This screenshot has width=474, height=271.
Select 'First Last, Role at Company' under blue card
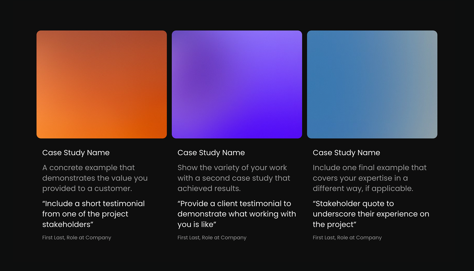(x=347, y=238)
